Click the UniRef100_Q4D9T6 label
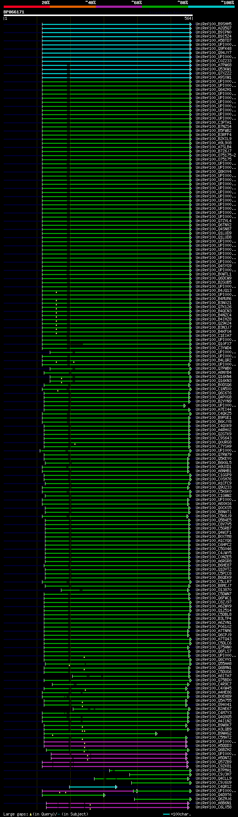 [213, 795]
